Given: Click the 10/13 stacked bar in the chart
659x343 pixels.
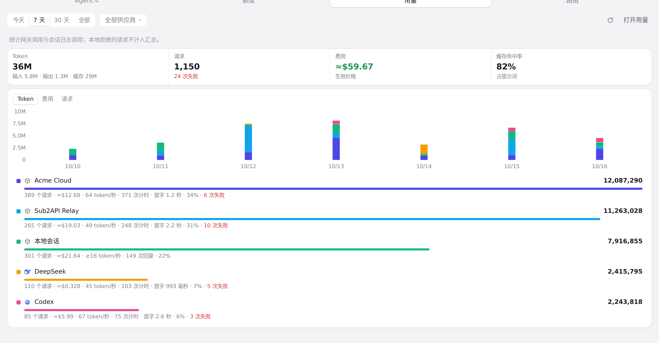Looking at the screenshot, I should coord(336,140).
